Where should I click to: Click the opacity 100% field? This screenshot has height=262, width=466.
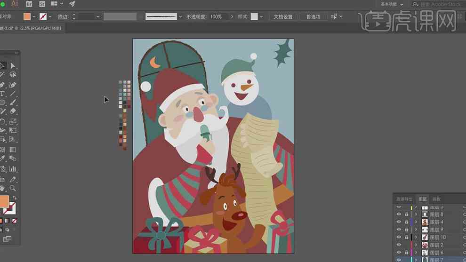219,16
